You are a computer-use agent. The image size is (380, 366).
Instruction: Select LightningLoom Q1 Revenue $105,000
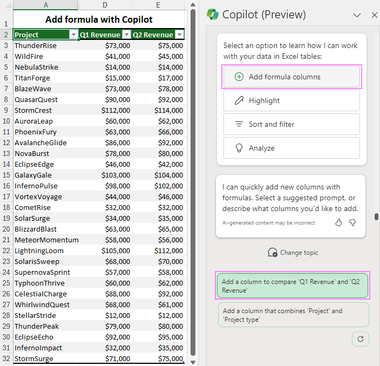(105, 250)
